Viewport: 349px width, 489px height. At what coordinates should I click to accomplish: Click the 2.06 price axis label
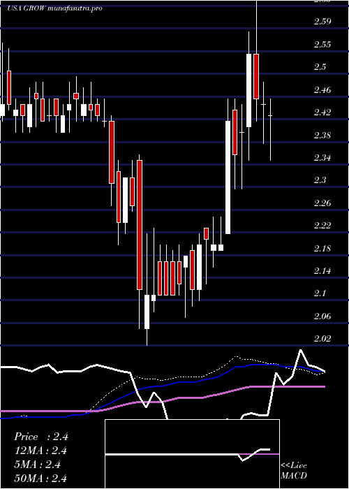(322, 316)
